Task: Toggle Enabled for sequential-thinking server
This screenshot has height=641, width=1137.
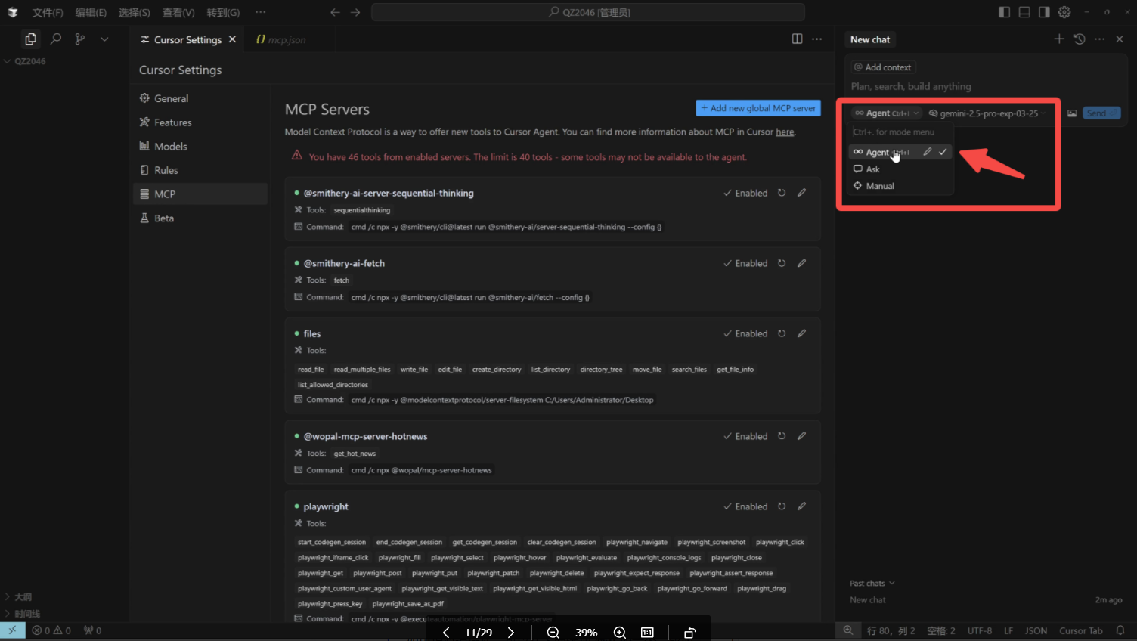Action: [745, 193]
